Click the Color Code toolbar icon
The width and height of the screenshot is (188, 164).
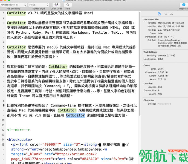point(56,5)
